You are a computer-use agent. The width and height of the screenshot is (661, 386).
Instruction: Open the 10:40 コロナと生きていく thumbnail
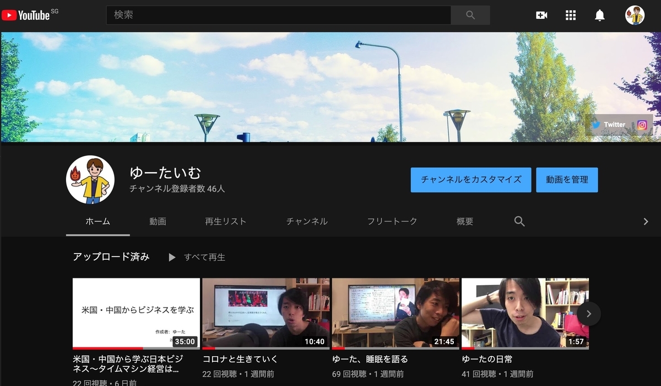(x=266, y=313)
